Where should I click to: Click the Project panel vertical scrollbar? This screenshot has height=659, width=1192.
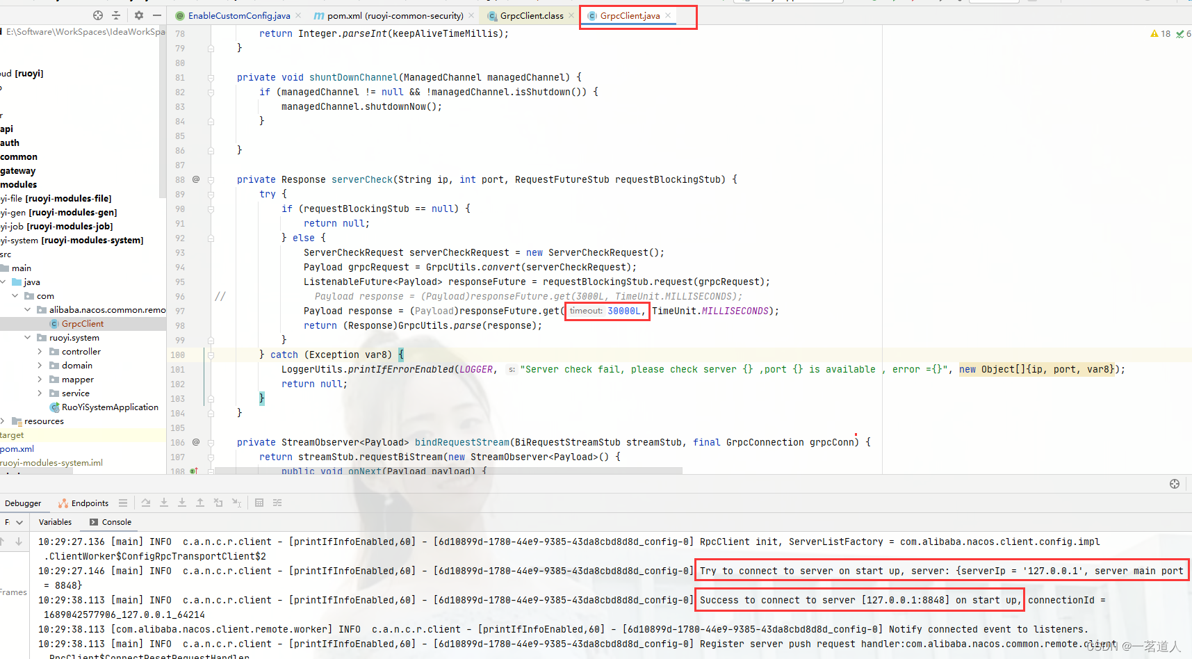[163, 111]
